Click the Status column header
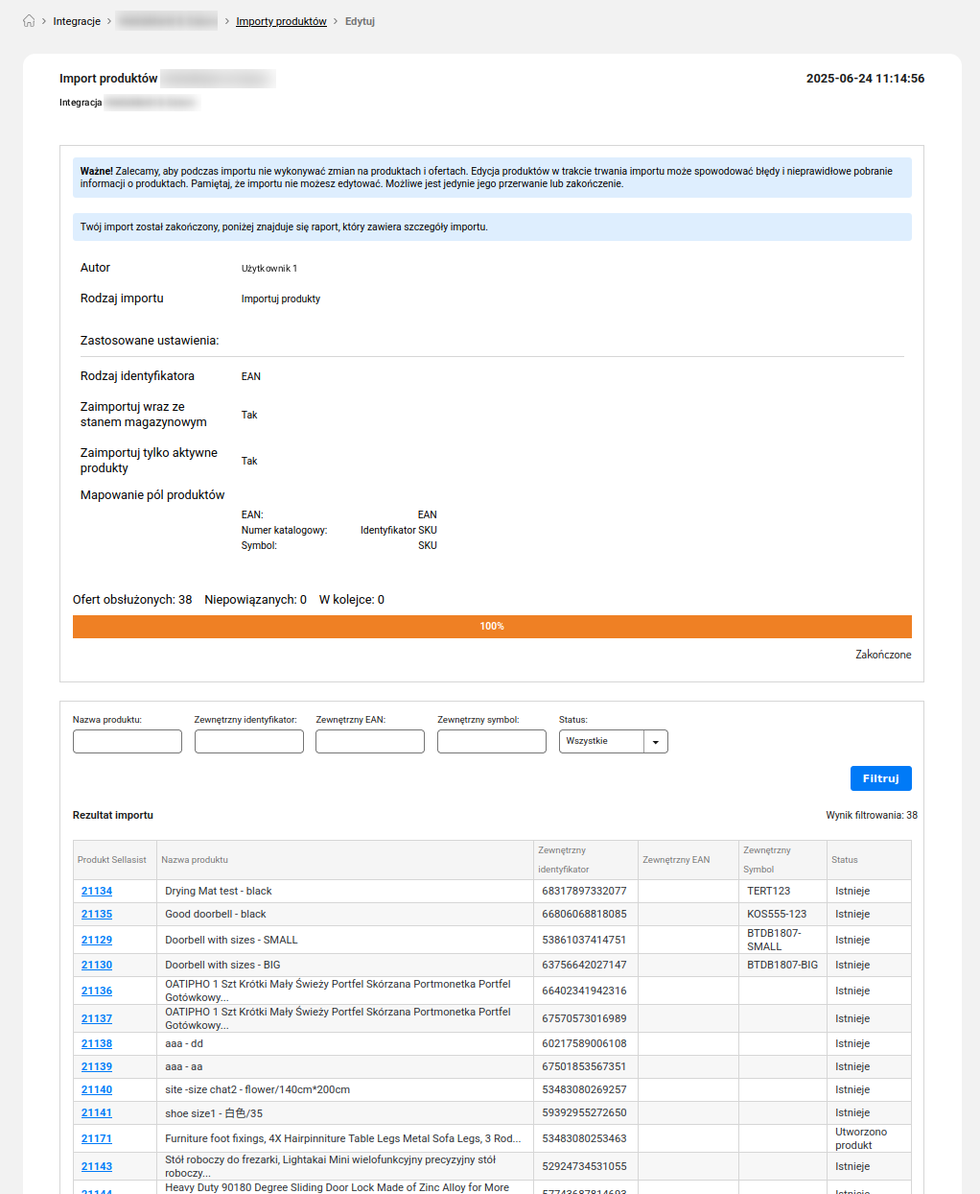The height and width of the screenshot is (1194, 980). 845,860
